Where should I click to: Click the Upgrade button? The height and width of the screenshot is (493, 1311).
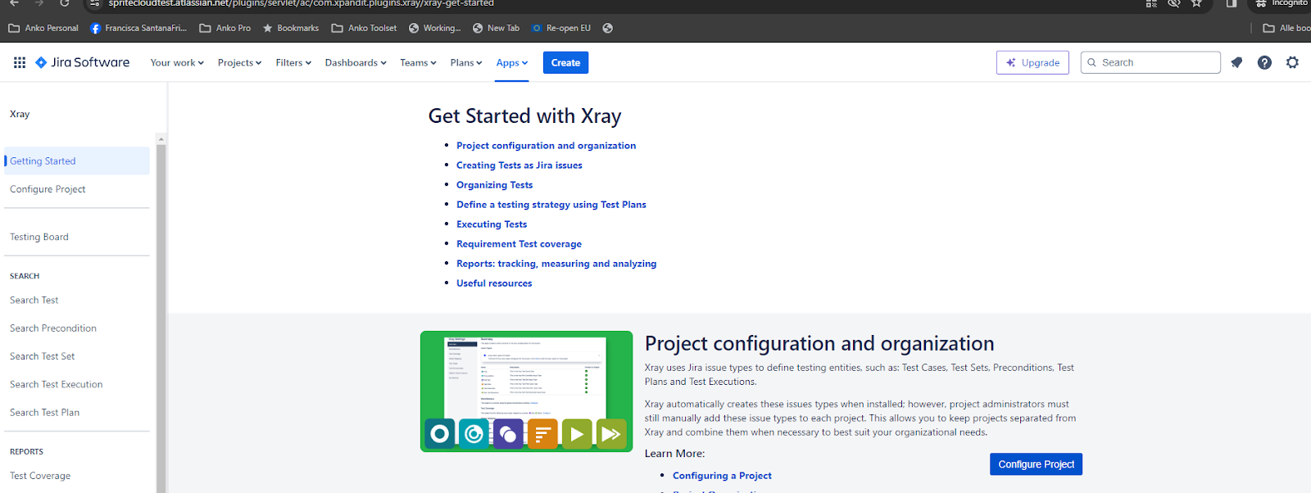1032,62
